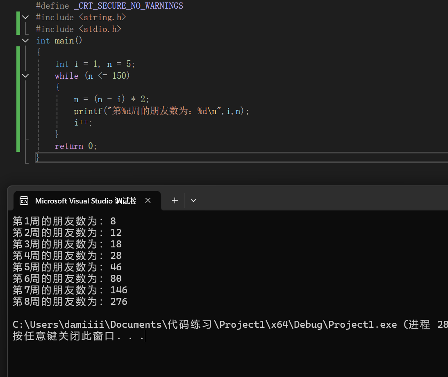
Task: Click the i++; statement
Action: click(x=83, y=123)
